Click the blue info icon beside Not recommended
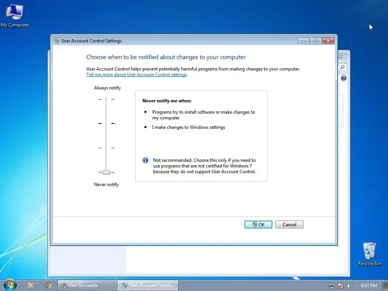 (x=145, y=160)
